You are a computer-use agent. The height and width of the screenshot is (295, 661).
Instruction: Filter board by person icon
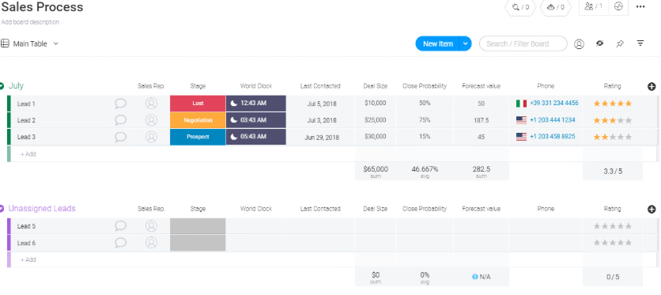(580, 43)
